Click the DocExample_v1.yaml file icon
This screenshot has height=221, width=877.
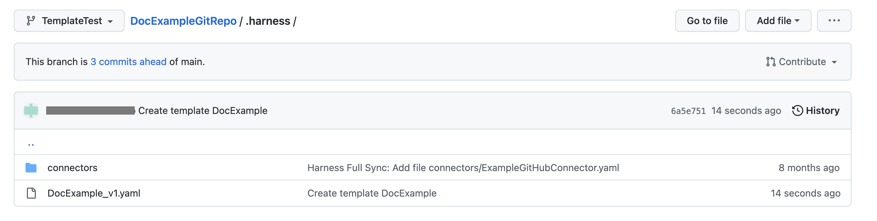[x=31, y=193]
